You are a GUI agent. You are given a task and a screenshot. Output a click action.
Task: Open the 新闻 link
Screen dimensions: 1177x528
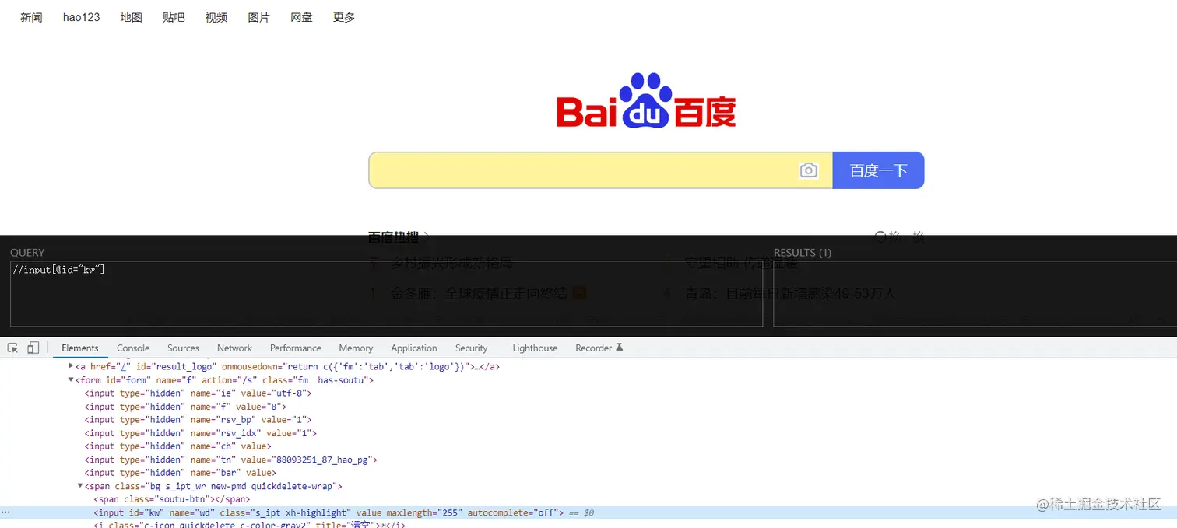click(x=31, y=17)
